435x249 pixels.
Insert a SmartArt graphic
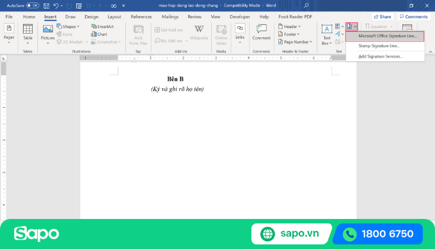click(x=102, y=27)
